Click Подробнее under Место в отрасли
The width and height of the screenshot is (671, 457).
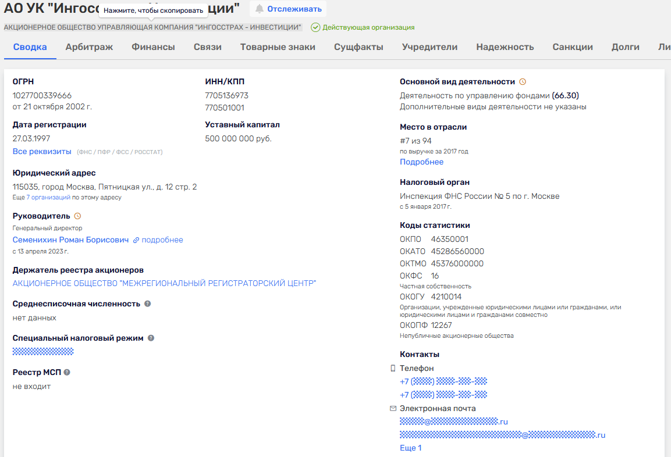421,162
